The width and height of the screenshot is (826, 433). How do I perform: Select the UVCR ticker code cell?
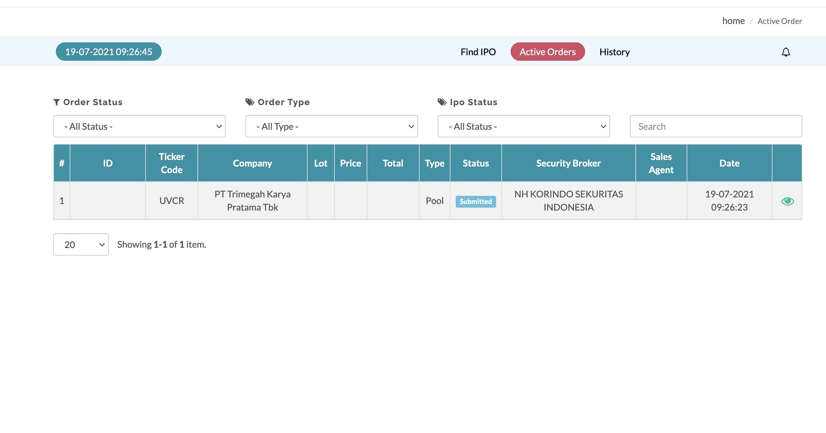coord(172,201)
